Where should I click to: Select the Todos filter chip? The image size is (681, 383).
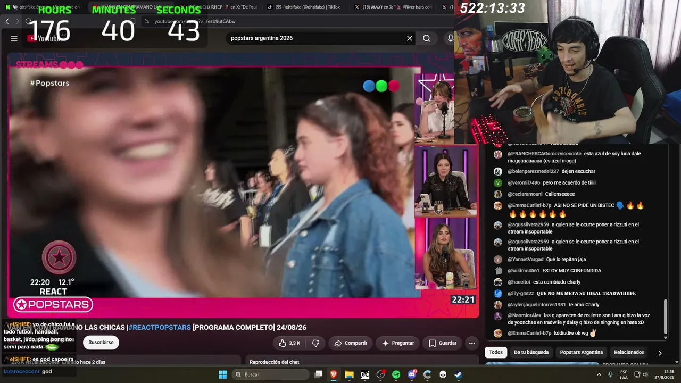click(x=496, y=352)
